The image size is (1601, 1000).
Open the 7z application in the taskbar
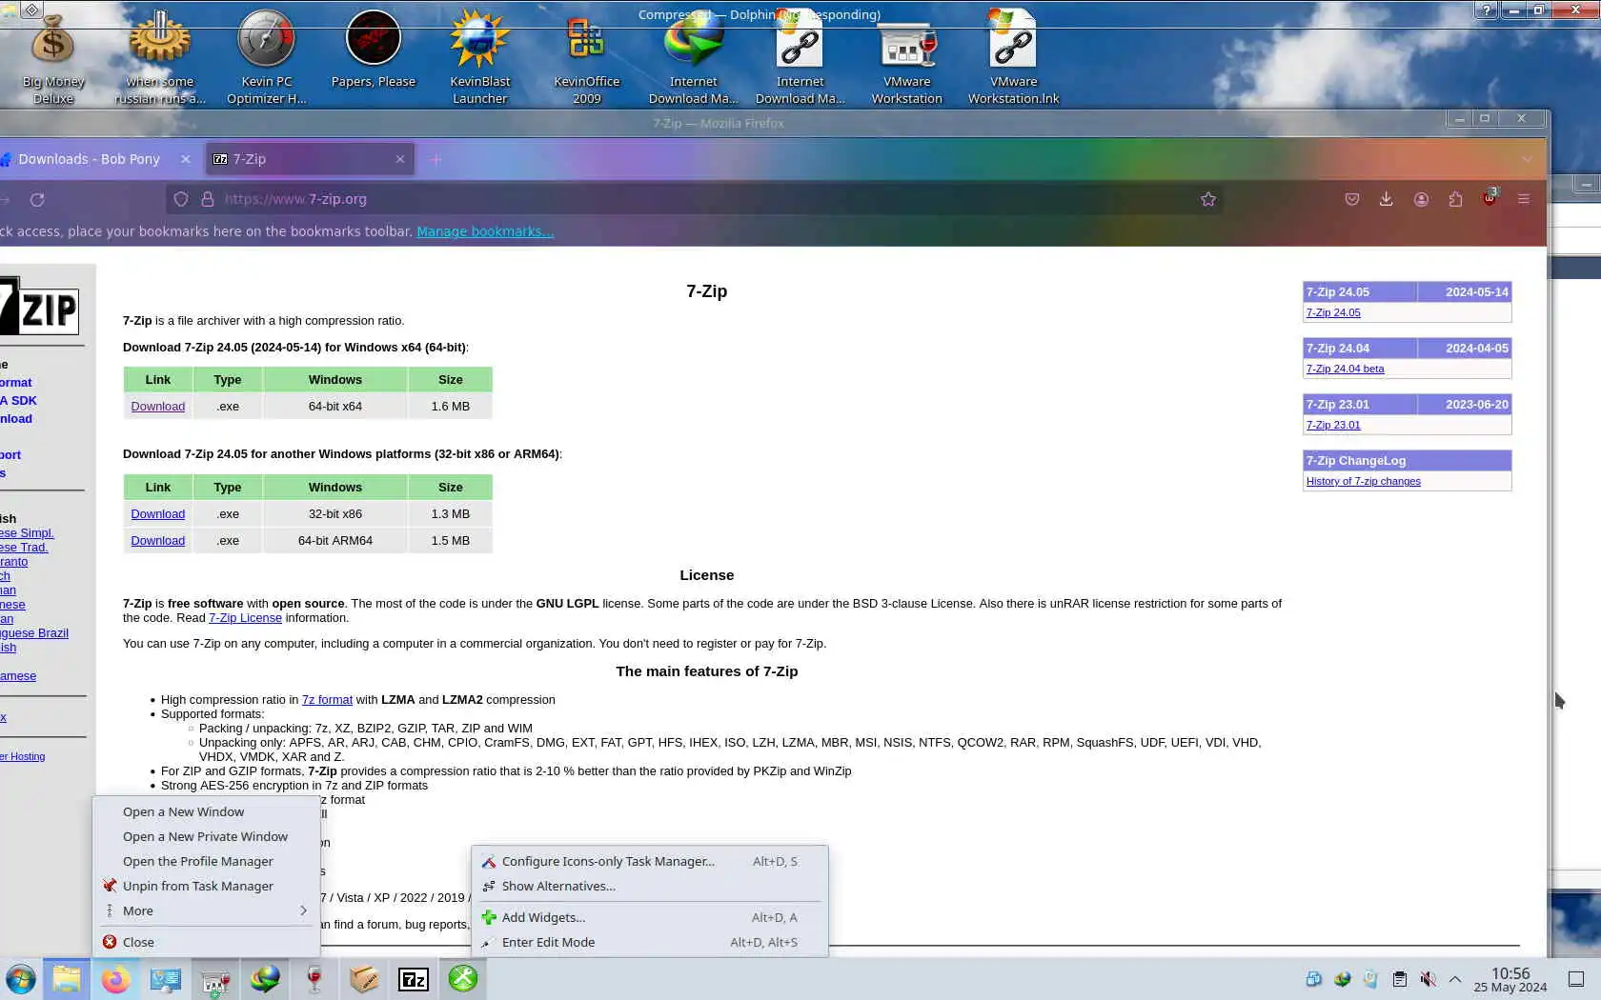click(414, 979)
